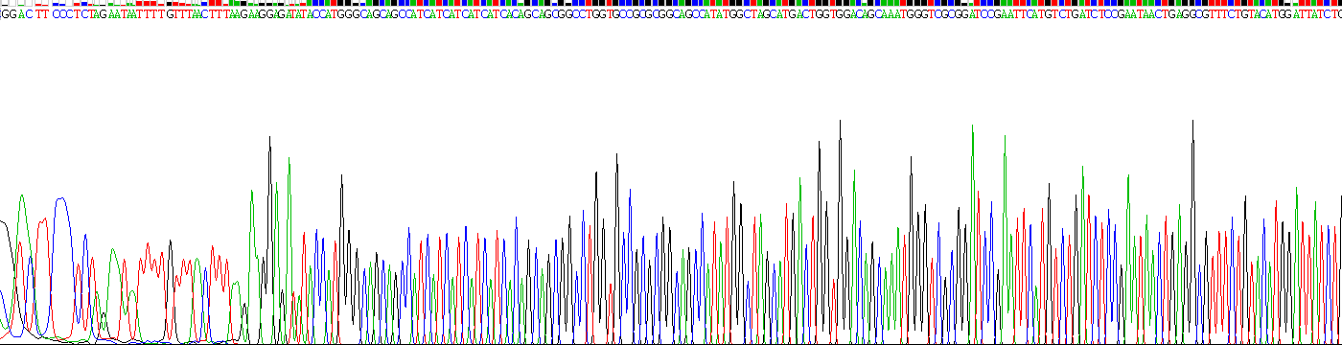Click the "GAATTC" bases in the sequence
The image size is (1342, 345).
1014,15
